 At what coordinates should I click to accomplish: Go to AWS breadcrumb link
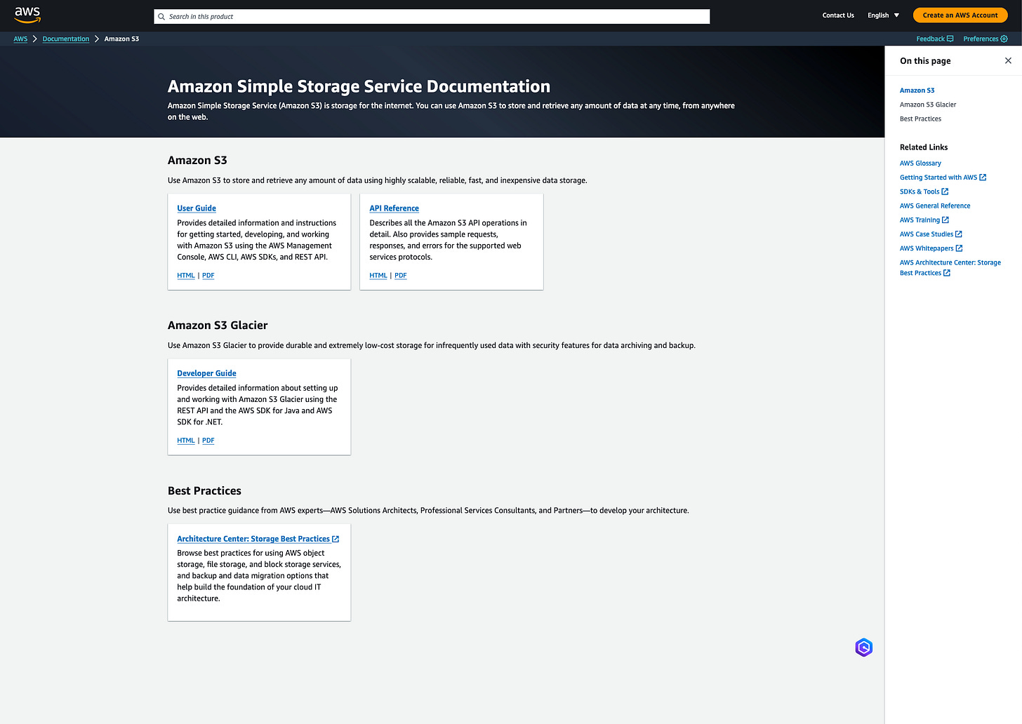(20, 39)
